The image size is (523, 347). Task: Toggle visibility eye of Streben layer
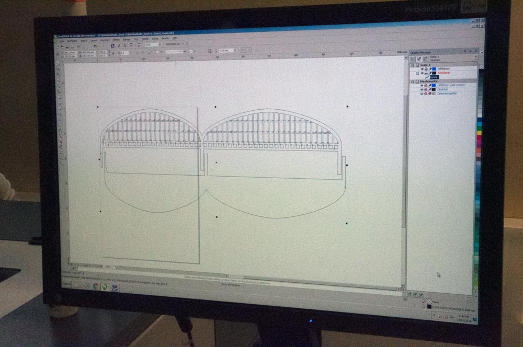point(422,73)
